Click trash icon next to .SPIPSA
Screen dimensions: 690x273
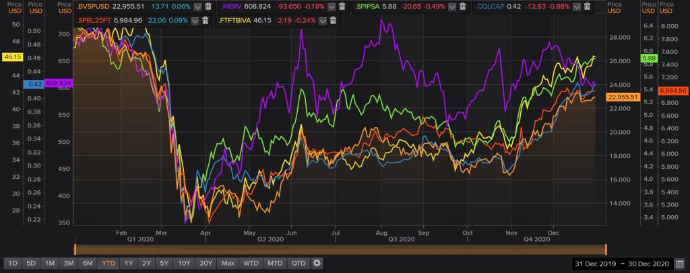(463, 6)
